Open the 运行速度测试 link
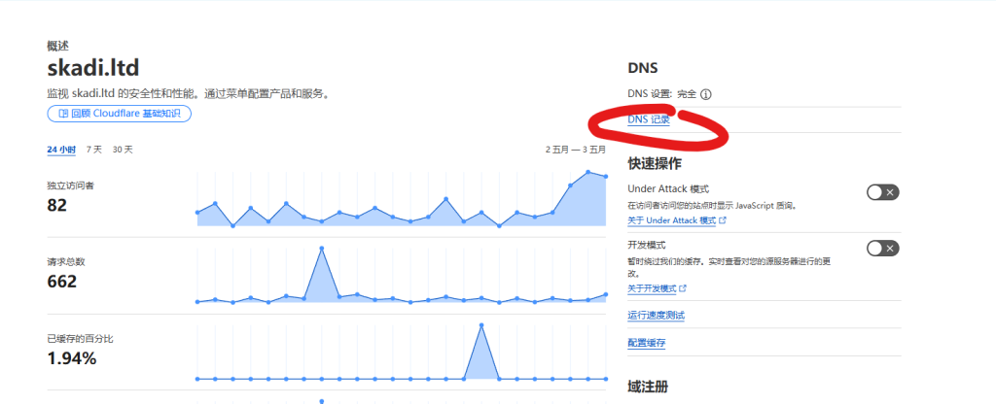Screen dimensions: 996x404 click(657, 316)
